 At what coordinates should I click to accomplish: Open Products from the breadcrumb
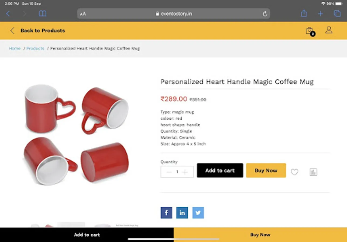[x=35, y=48]
